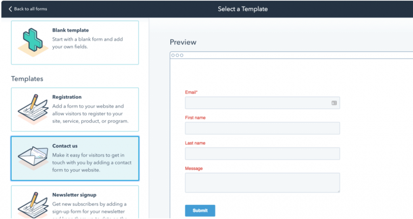Click inside the Message text area
The image size is (413, 219).
point(262,182)
